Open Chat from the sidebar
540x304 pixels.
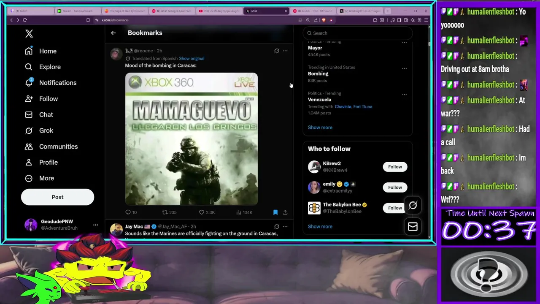pyautogui.click(x=39, y=115)
